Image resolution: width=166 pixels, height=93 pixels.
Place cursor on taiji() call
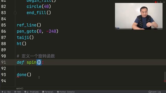(x=25, y=37)
